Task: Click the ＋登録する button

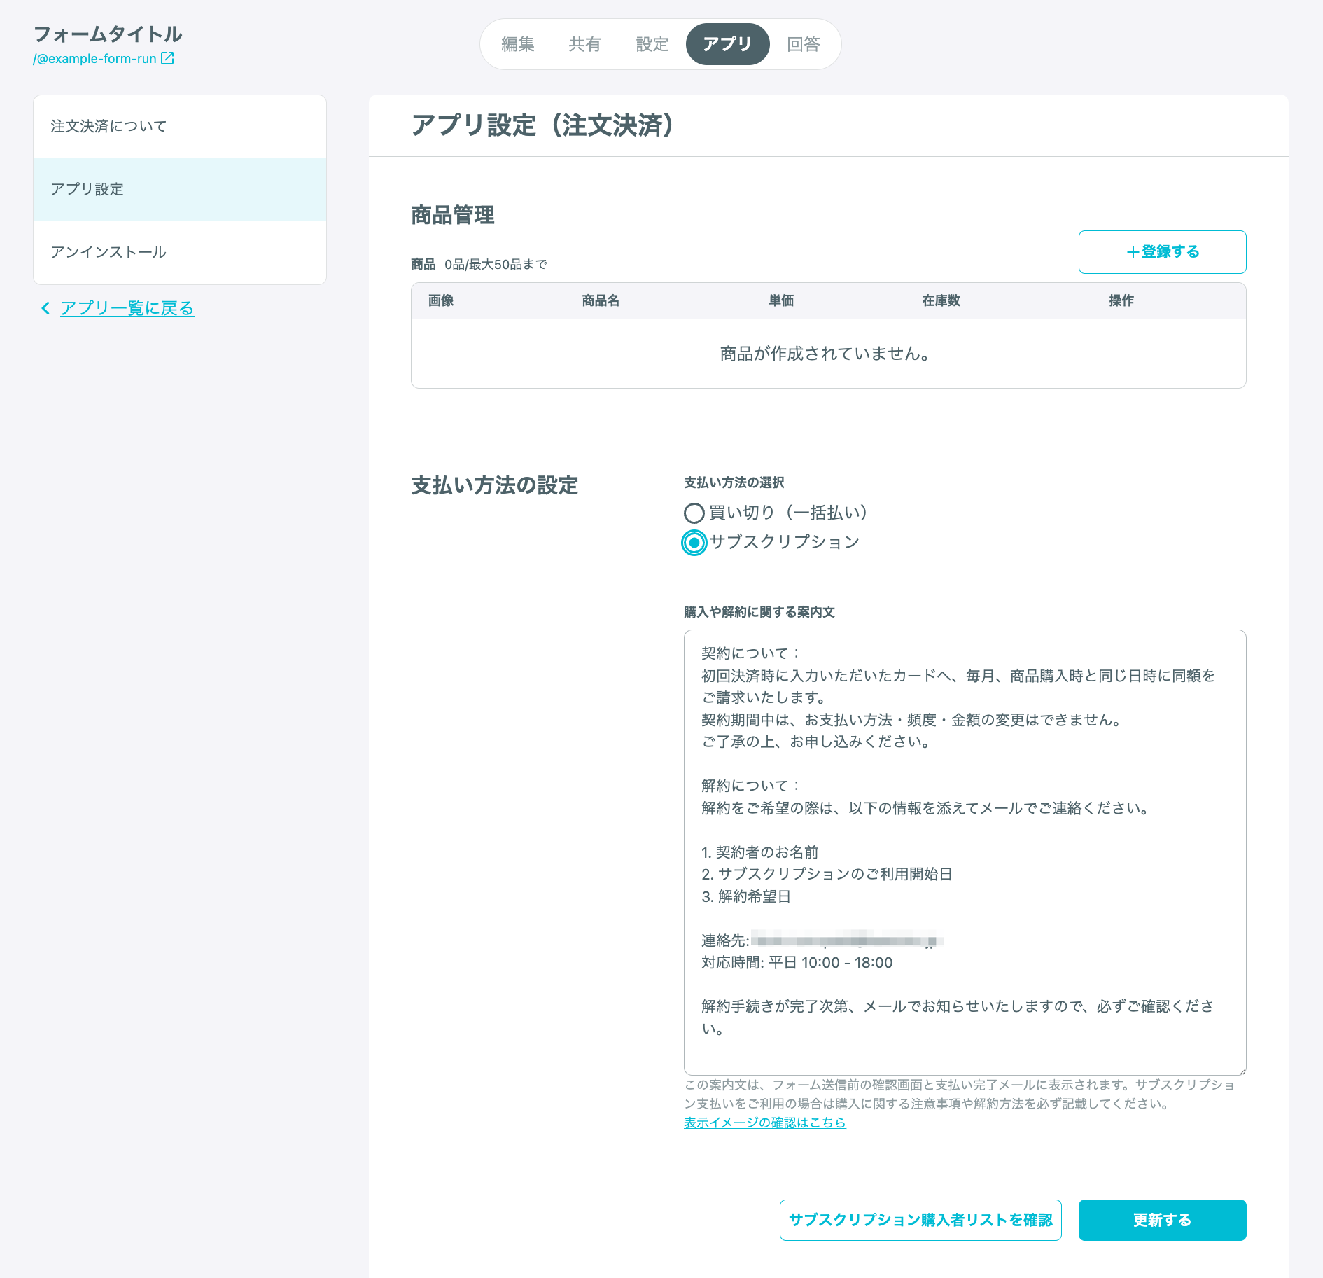Action: (x=1162, y=252)
